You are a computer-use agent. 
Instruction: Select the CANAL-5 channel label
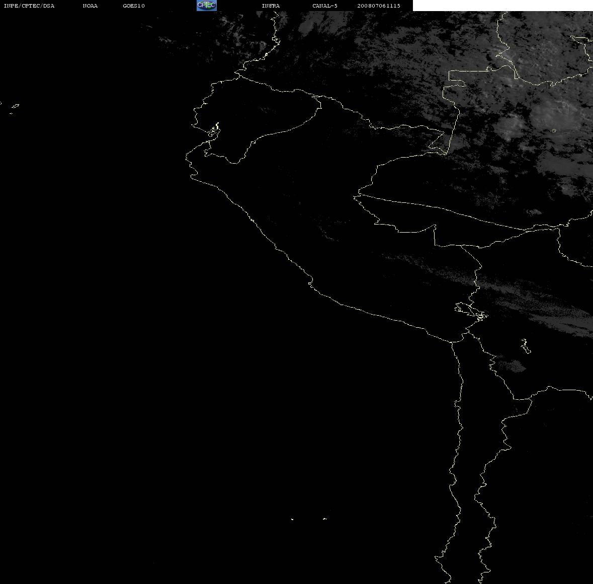[x=325, y=6]
